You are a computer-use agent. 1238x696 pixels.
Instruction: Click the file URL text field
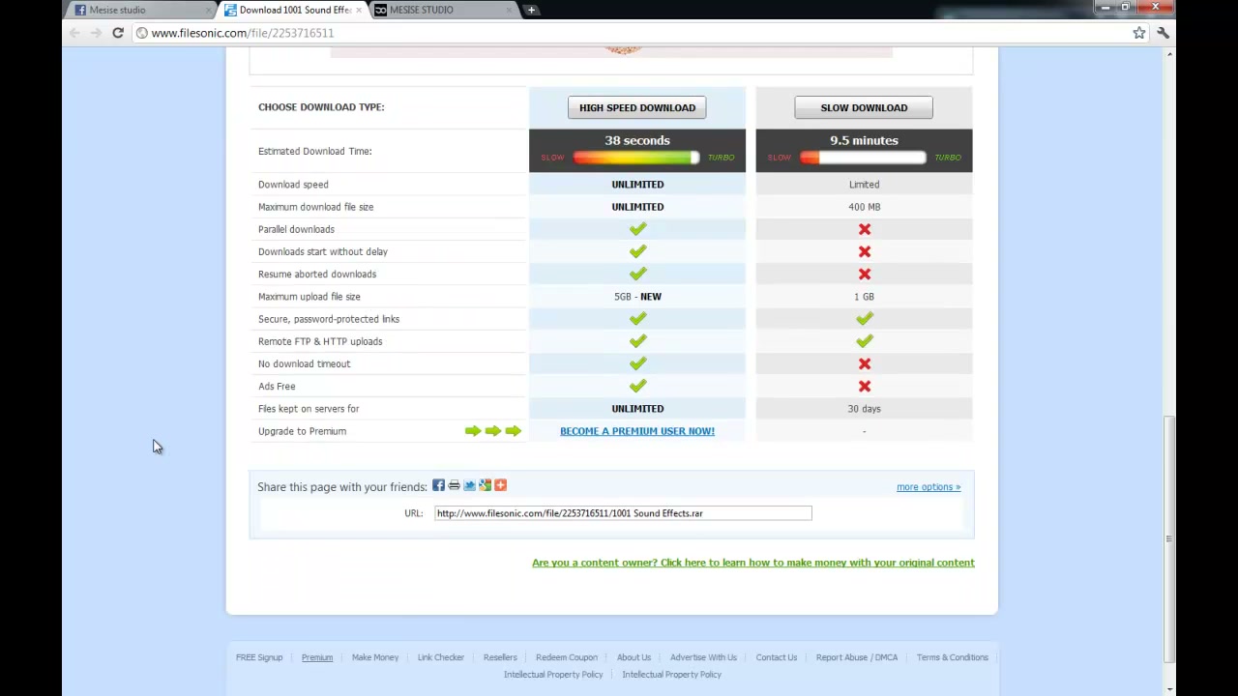623,513
